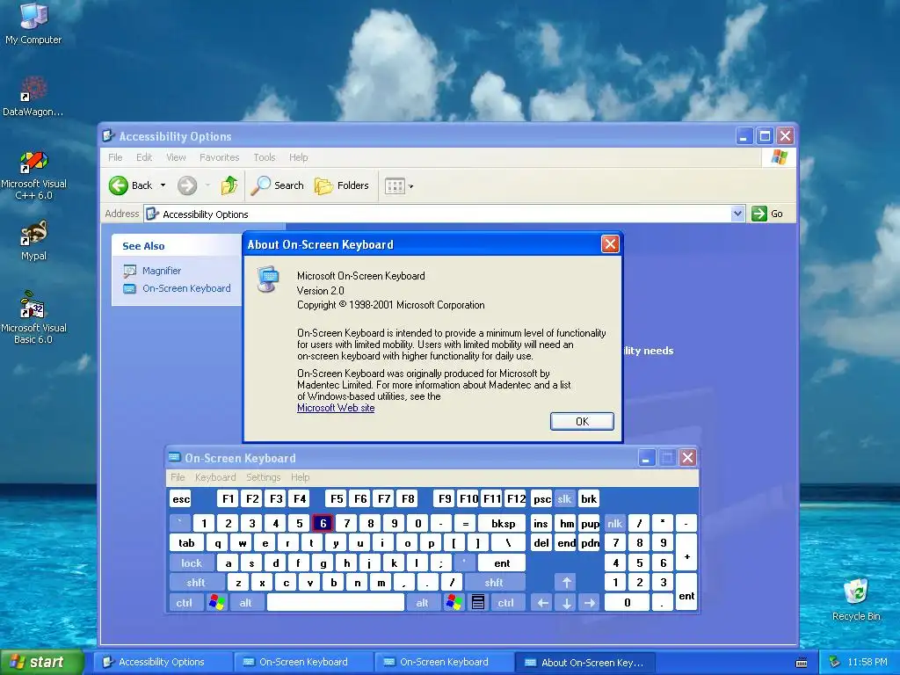Image resolution: width=900 pixels, height=675 pixels.
Task: Click the F1 key
Action: tap(229, 499)
